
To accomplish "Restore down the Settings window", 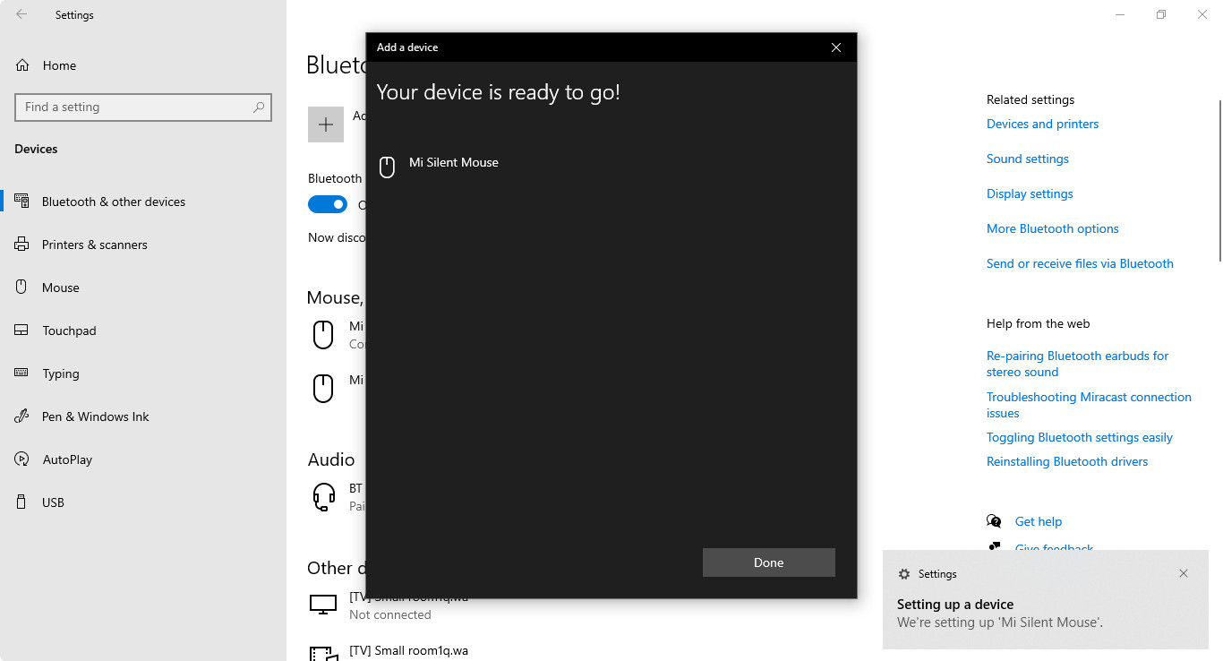I will pos(1161,14).
